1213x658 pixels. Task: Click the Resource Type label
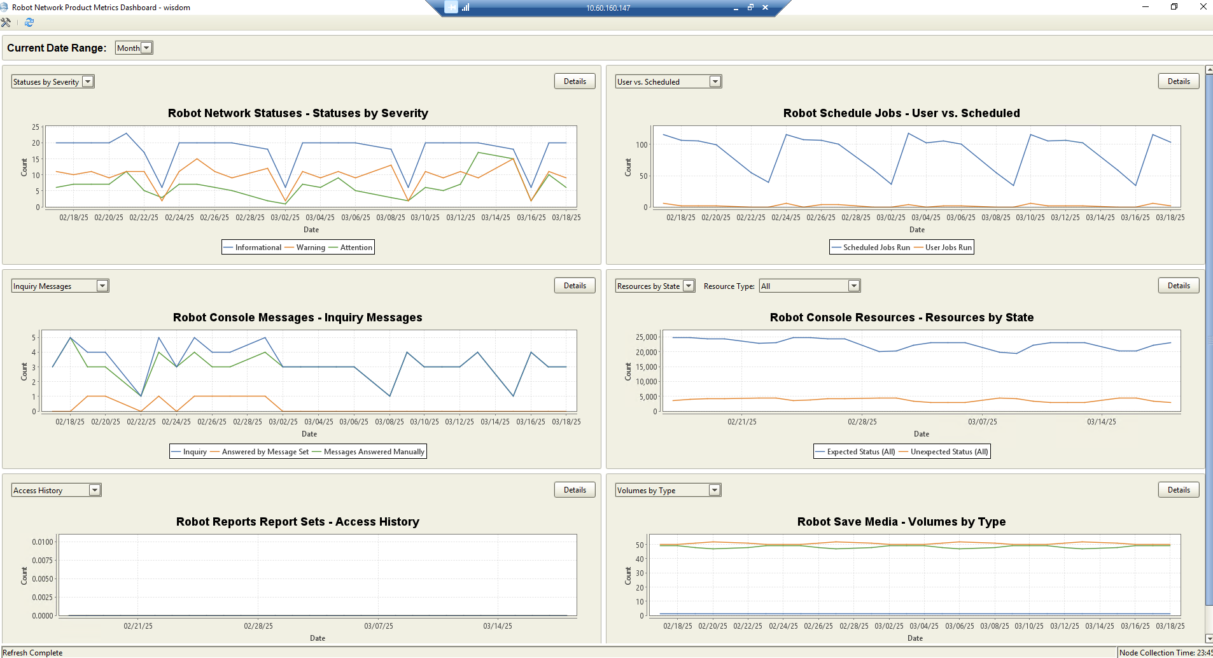729,286
